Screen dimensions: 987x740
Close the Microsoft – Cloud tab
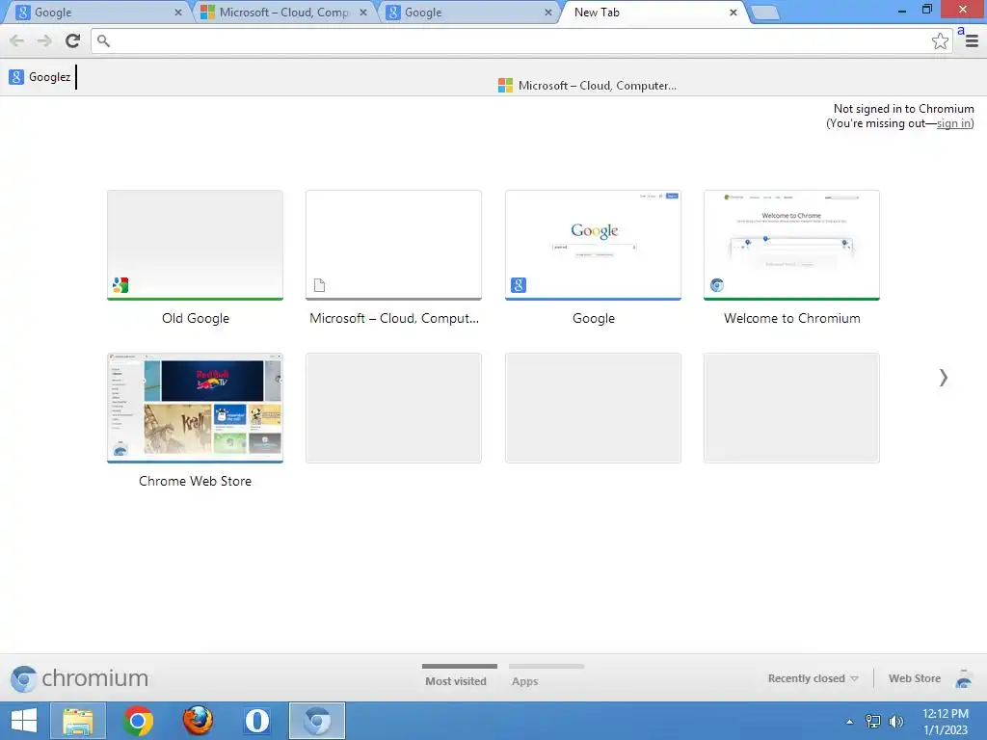[363, 13]
